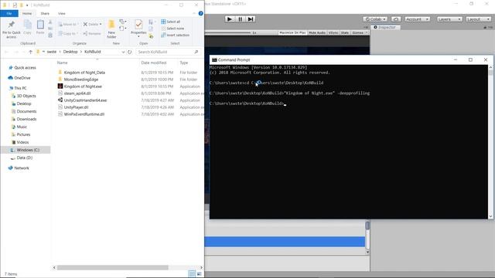Toggle VSync in Unity Game view
The height and width of the screenshot is (278, 495).
pos(333,32)
